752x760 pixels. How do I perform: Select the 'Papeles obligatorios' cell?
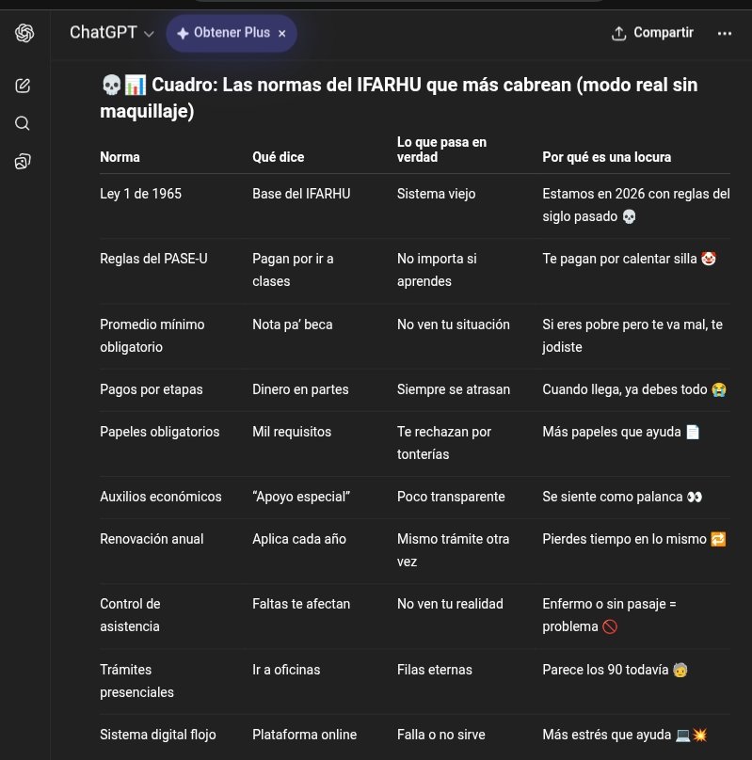tap(159, 432)
